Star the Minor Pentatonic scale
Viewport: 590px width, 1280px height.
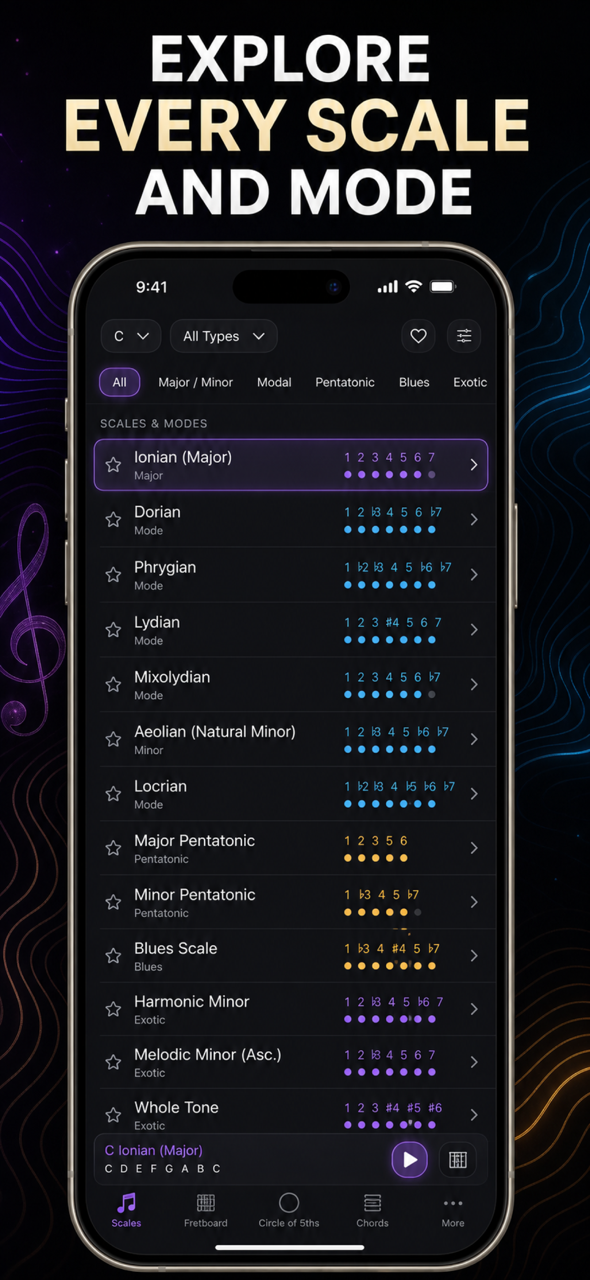(113, 902)
